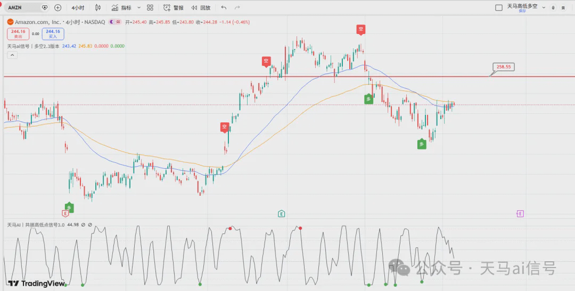Click the 258.55 price label callout
Image resolution: width=575 pixels, height=291 pixels.
click(504, 66)
